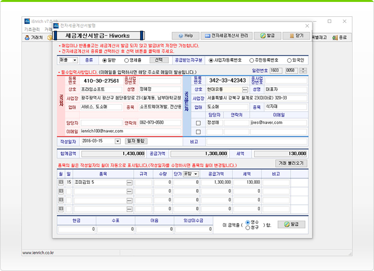Click the supplier 연락처 field 062-973-0580
Viewport: 374px width, 271px height.
160,123
